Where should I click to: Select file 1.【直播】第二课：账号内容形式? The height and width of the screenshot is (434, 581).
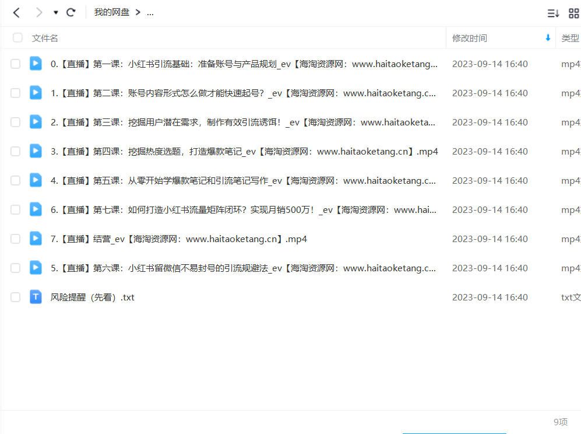(x=243, y=93)
